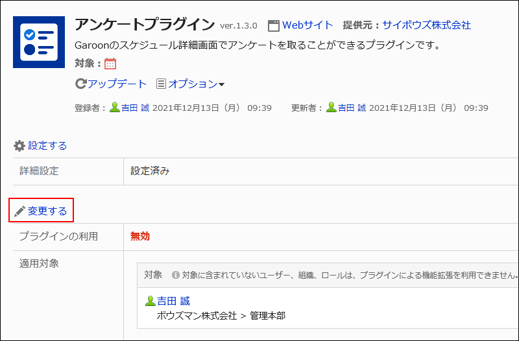
Task: Click the green user icon beside 更新者
Action: point(332,108)
